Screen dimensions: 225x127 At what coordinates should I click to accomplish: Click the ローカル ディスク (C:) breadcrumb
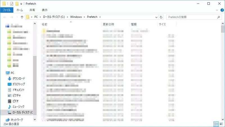[54, 17]
